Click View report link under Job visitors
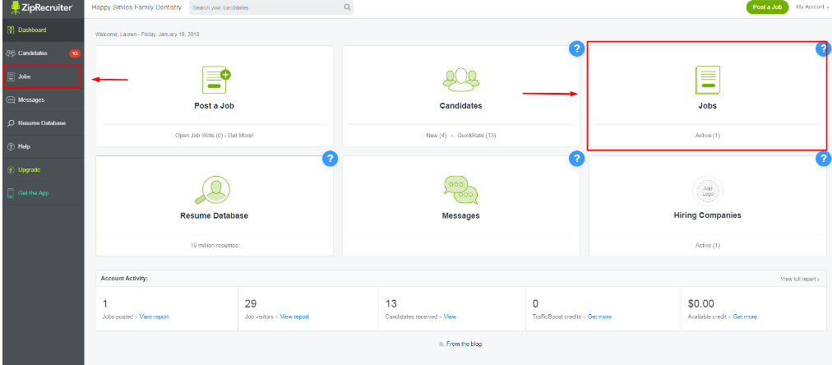The width and height of the screenshot is (832, 365). (294, 316)
